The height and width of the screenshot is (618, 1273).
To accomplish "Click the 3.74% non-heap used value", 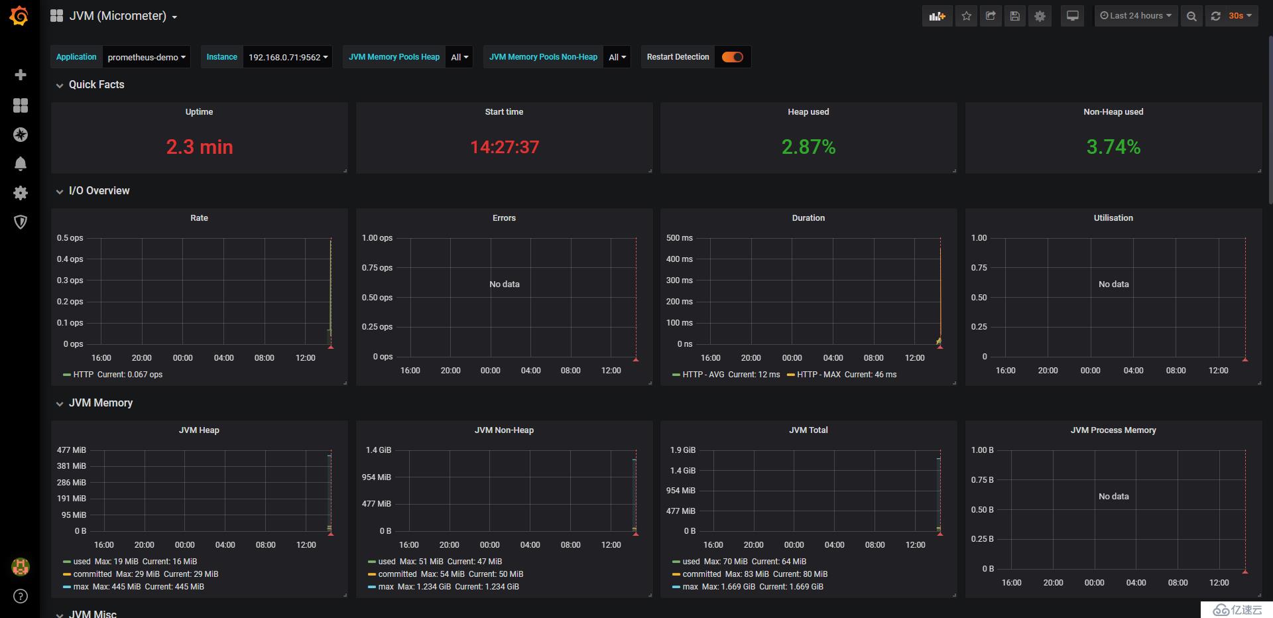I will click(x=1113, y=147).
